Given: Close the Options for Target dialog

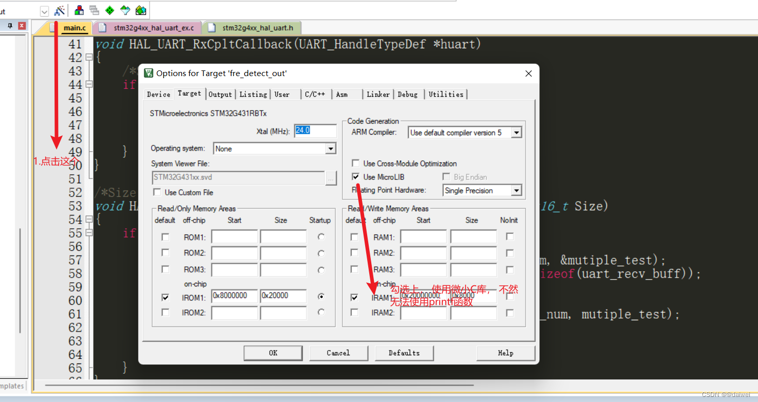Looking at the screenshot, I should click(528, 74).
